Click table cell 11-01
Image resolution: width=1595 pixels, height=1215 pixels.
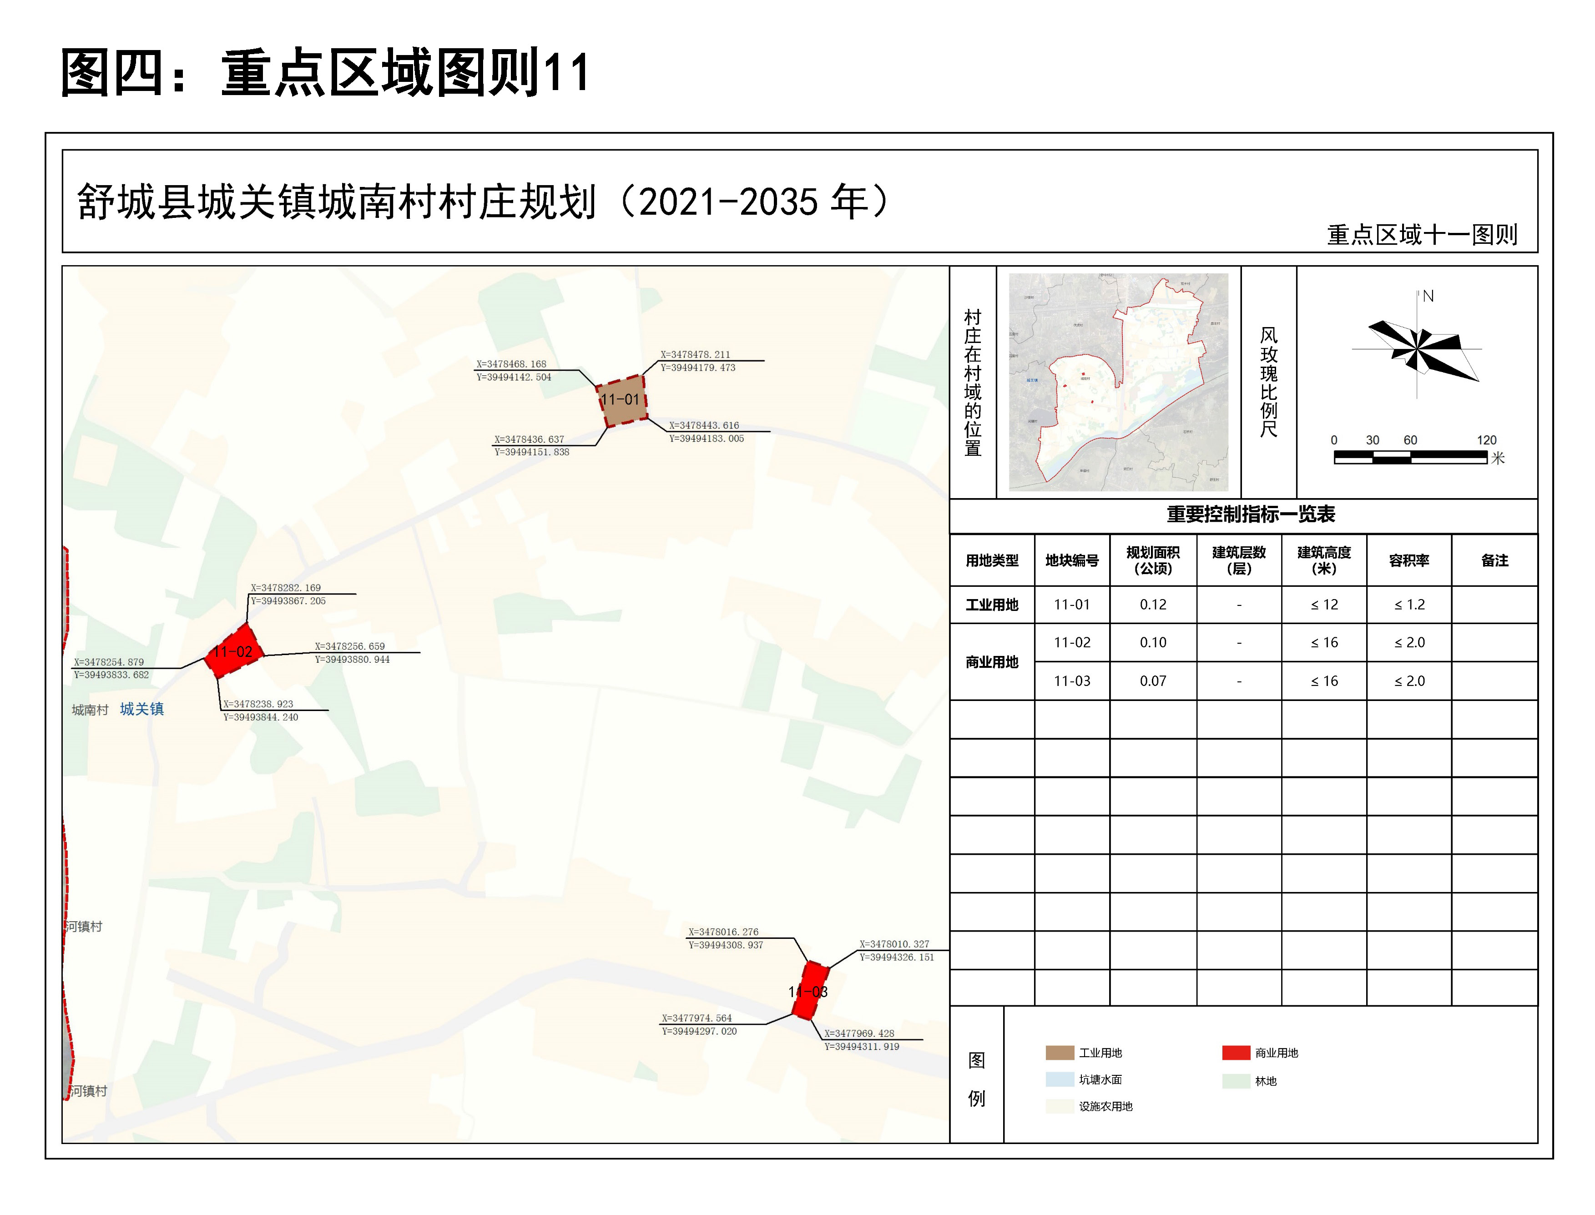pyautogui.click(x=1072, y=605)
